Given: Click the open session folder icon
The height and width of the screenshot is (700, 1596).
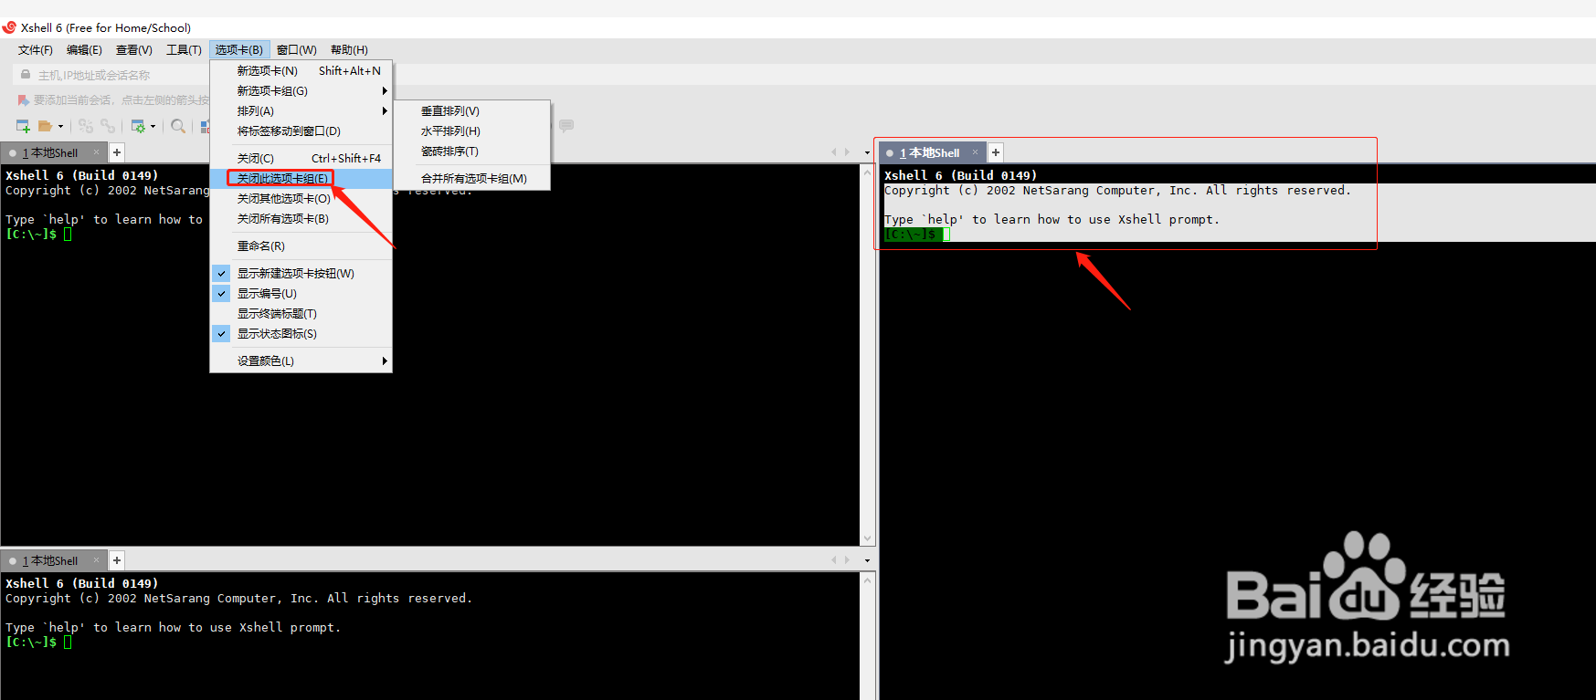Looking at the screenshot, I should [x=45, y=126].
